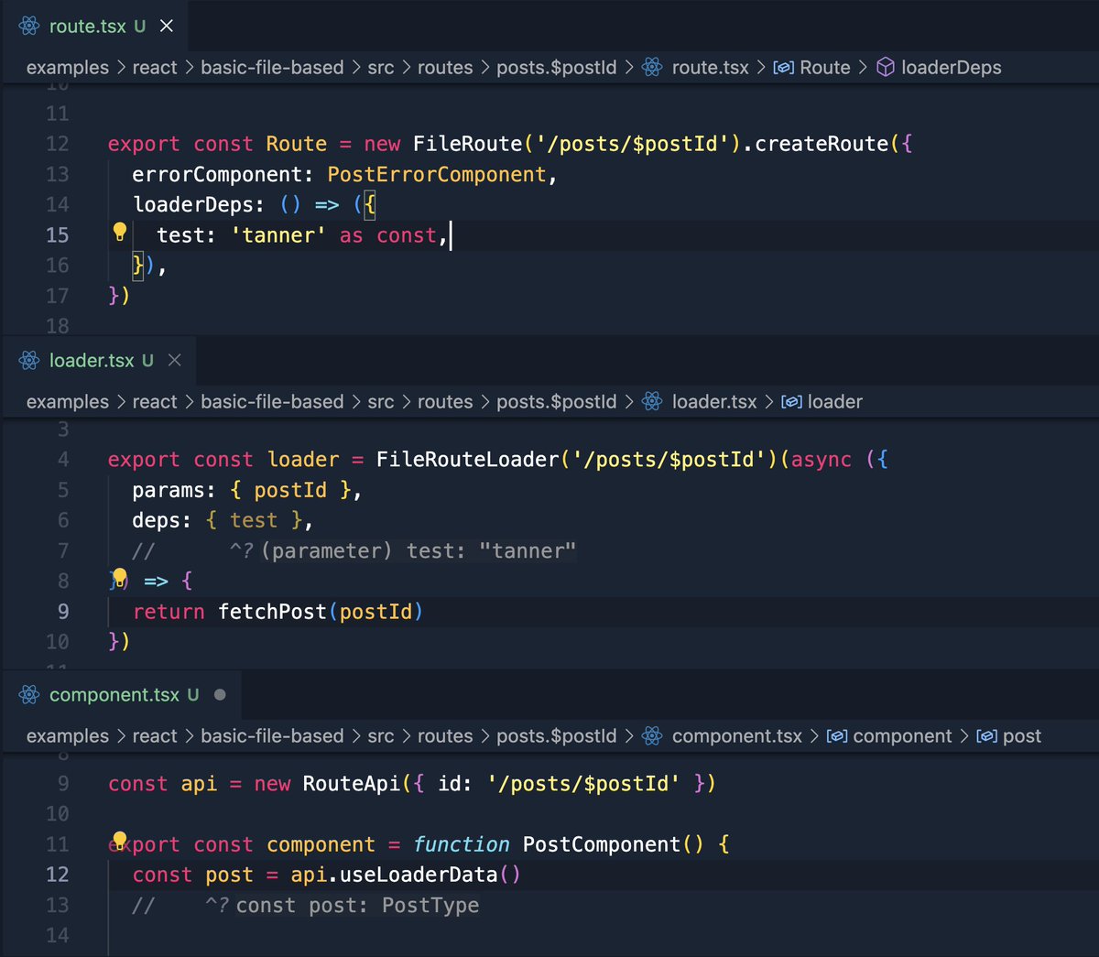Click variable symbol icon before post breadcrumb
Viewport: 1099px width, 957px height.
(x=986, y=735)
